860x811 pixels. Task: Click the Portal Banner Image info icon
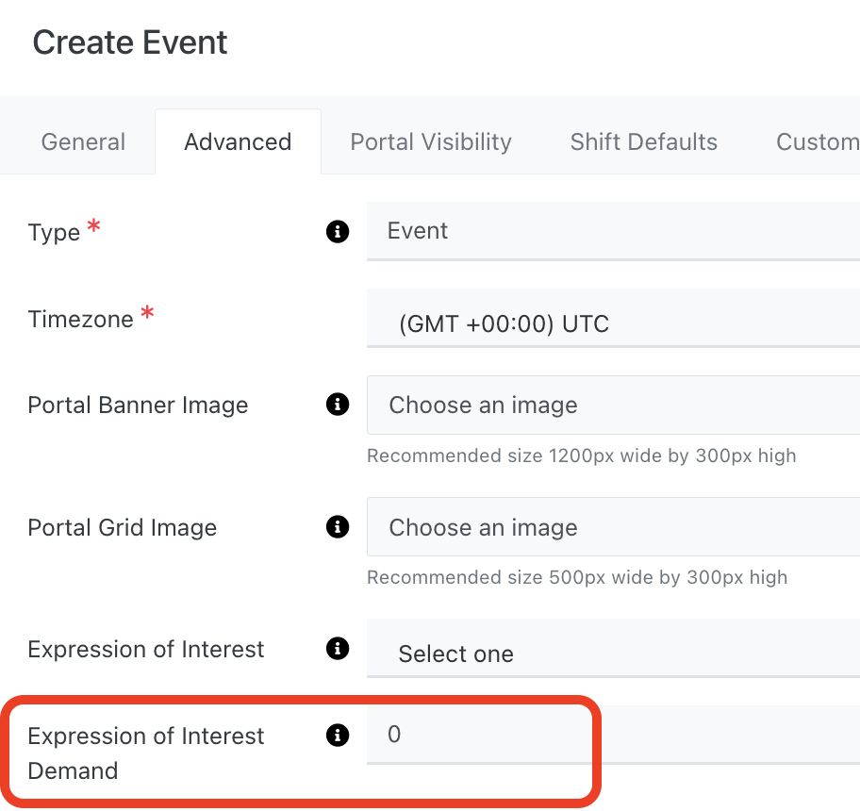(x=337, y=405)
